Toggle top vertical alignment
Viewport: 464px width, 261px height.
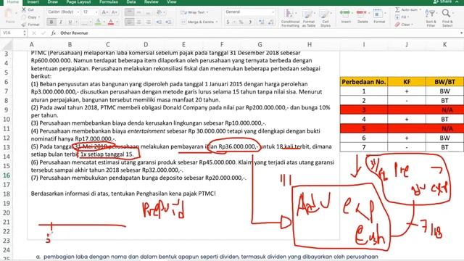click(x=129, y=12)
